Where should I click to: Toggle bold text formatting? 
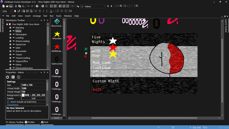(40, 11)
